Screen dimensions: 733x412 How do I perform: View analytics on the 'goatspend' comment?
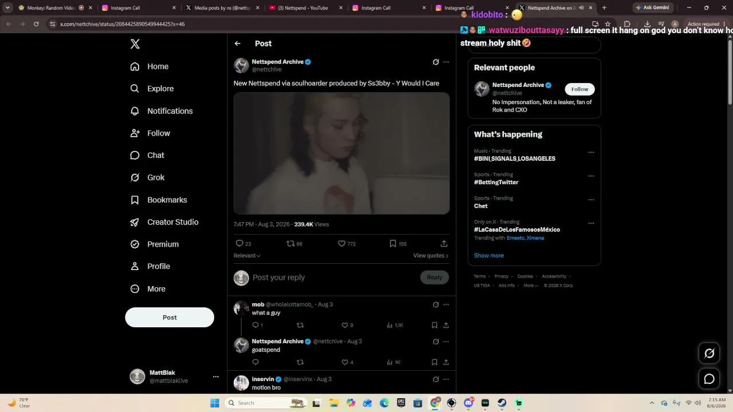coord(393,362)
